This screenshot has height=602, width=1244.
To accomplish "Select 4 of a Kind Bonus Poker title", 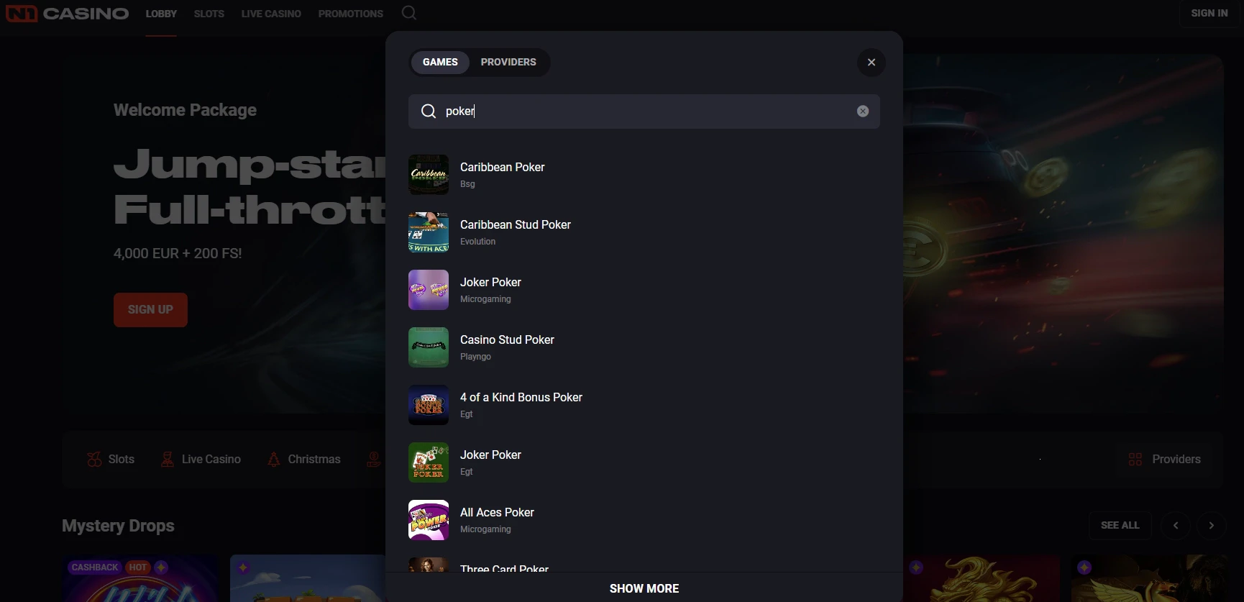I will 521,398.
